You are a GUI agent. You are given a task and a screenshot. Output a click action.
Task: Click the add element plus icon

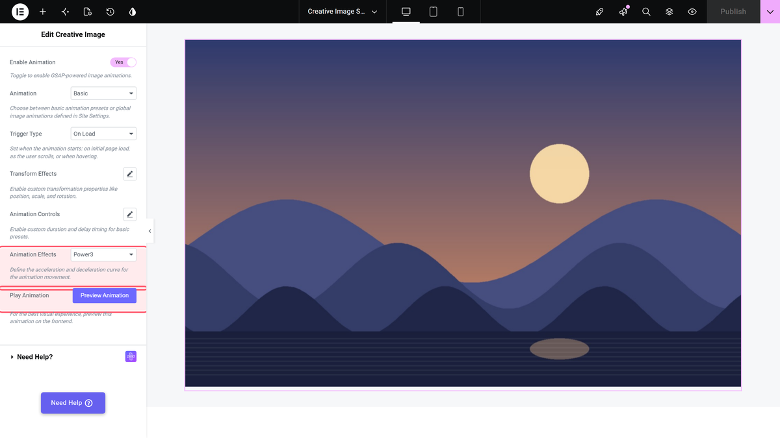coord(43,12)
